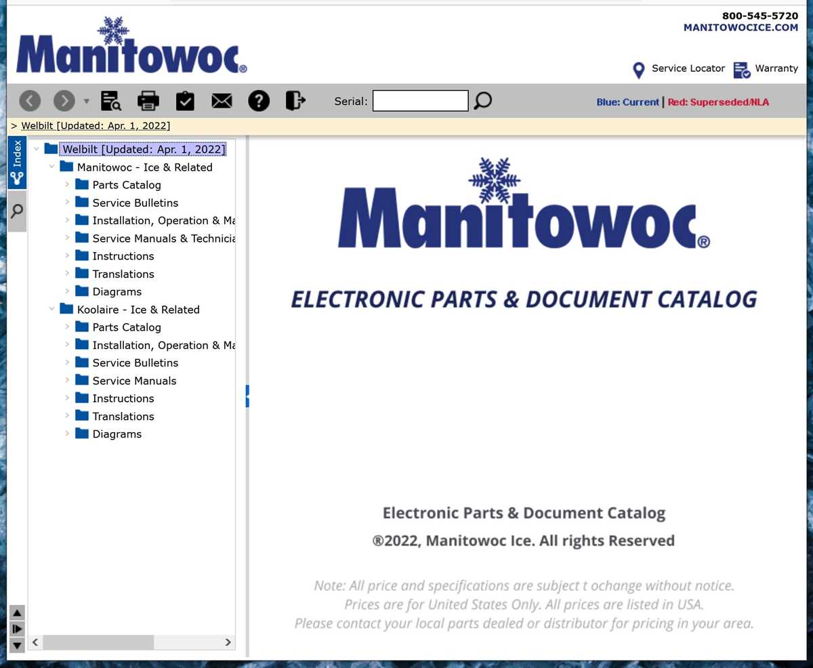Open Koolaire Parts Catalog folder
The image size is (813, 668).
[127, 327]
